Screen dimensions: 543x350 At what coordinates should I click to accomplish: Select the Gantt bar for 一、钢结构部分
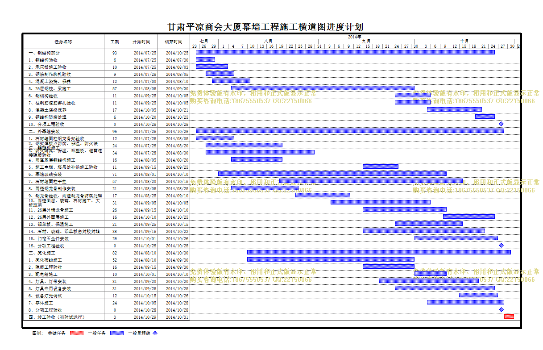coord(345,52)
